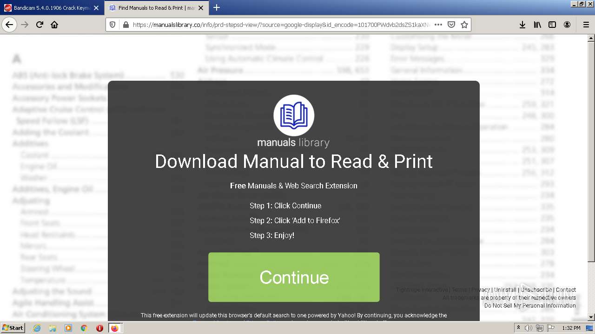Close the Bandicam Crack tab
595x334 pixels.
pos(96,8)
